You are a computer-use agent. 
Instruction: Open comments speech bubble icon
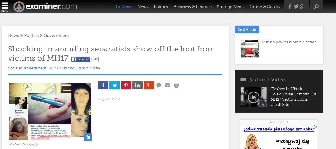[159, 85]
